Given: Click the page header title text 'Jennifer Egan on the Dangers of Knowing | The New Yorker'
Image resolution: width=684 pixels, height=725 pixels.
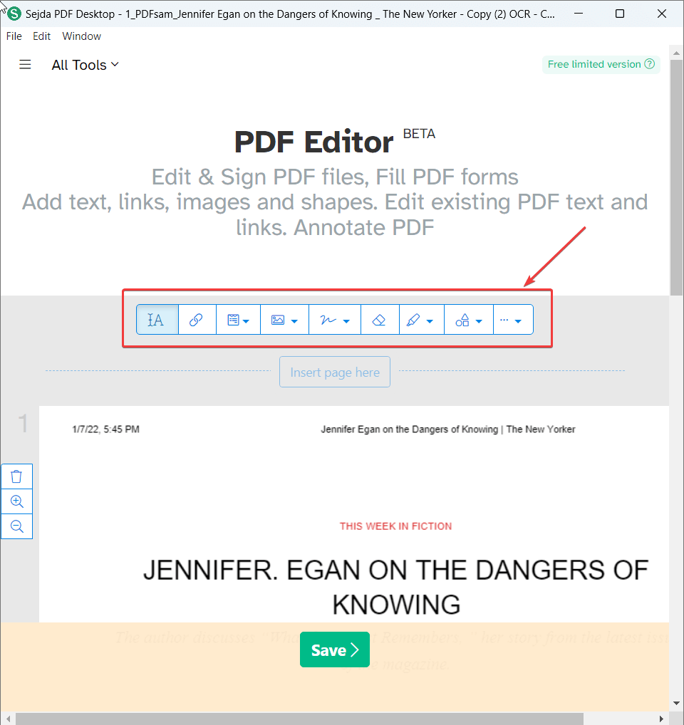Looking at the screenshot, I should [448, 429].
